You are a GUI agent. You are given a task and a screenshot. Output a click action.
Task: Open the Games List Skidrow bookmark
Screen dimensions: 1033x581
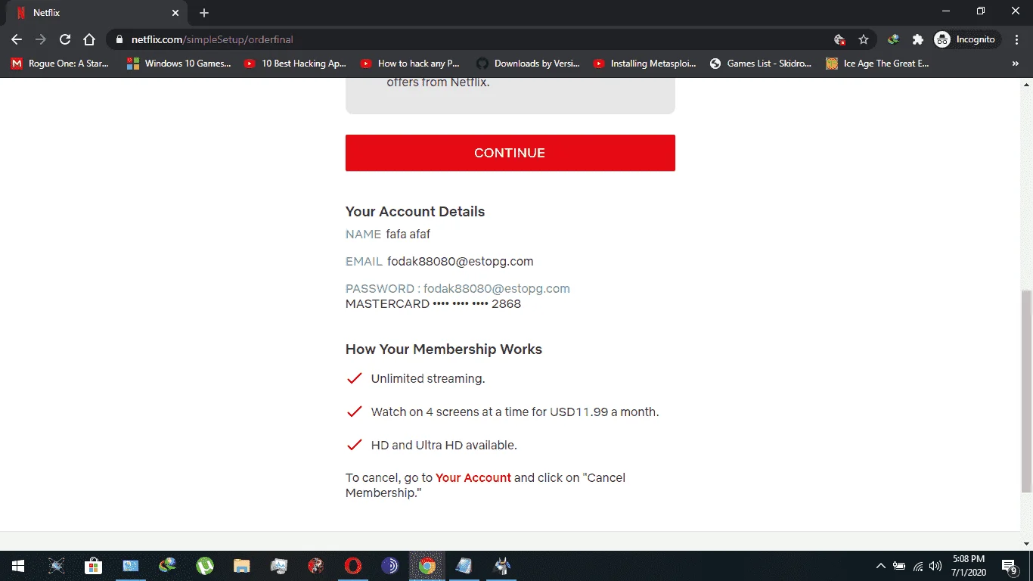(761, 64)
